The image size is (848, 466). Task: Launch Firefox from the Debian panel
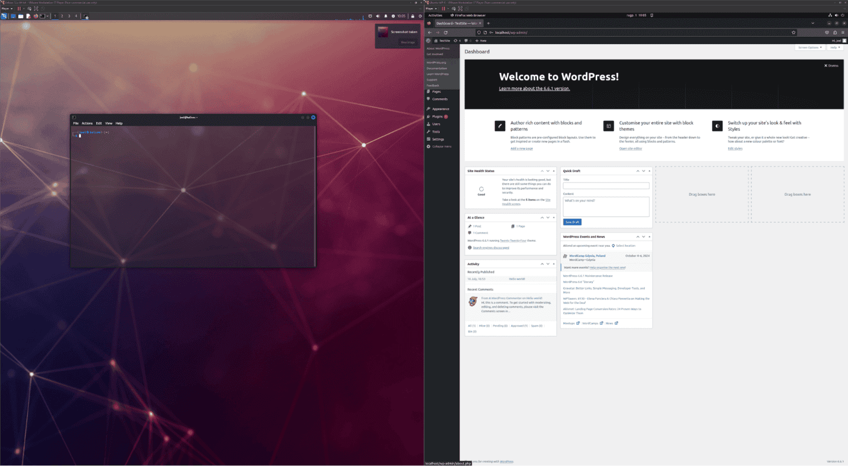tap(36, 16)
